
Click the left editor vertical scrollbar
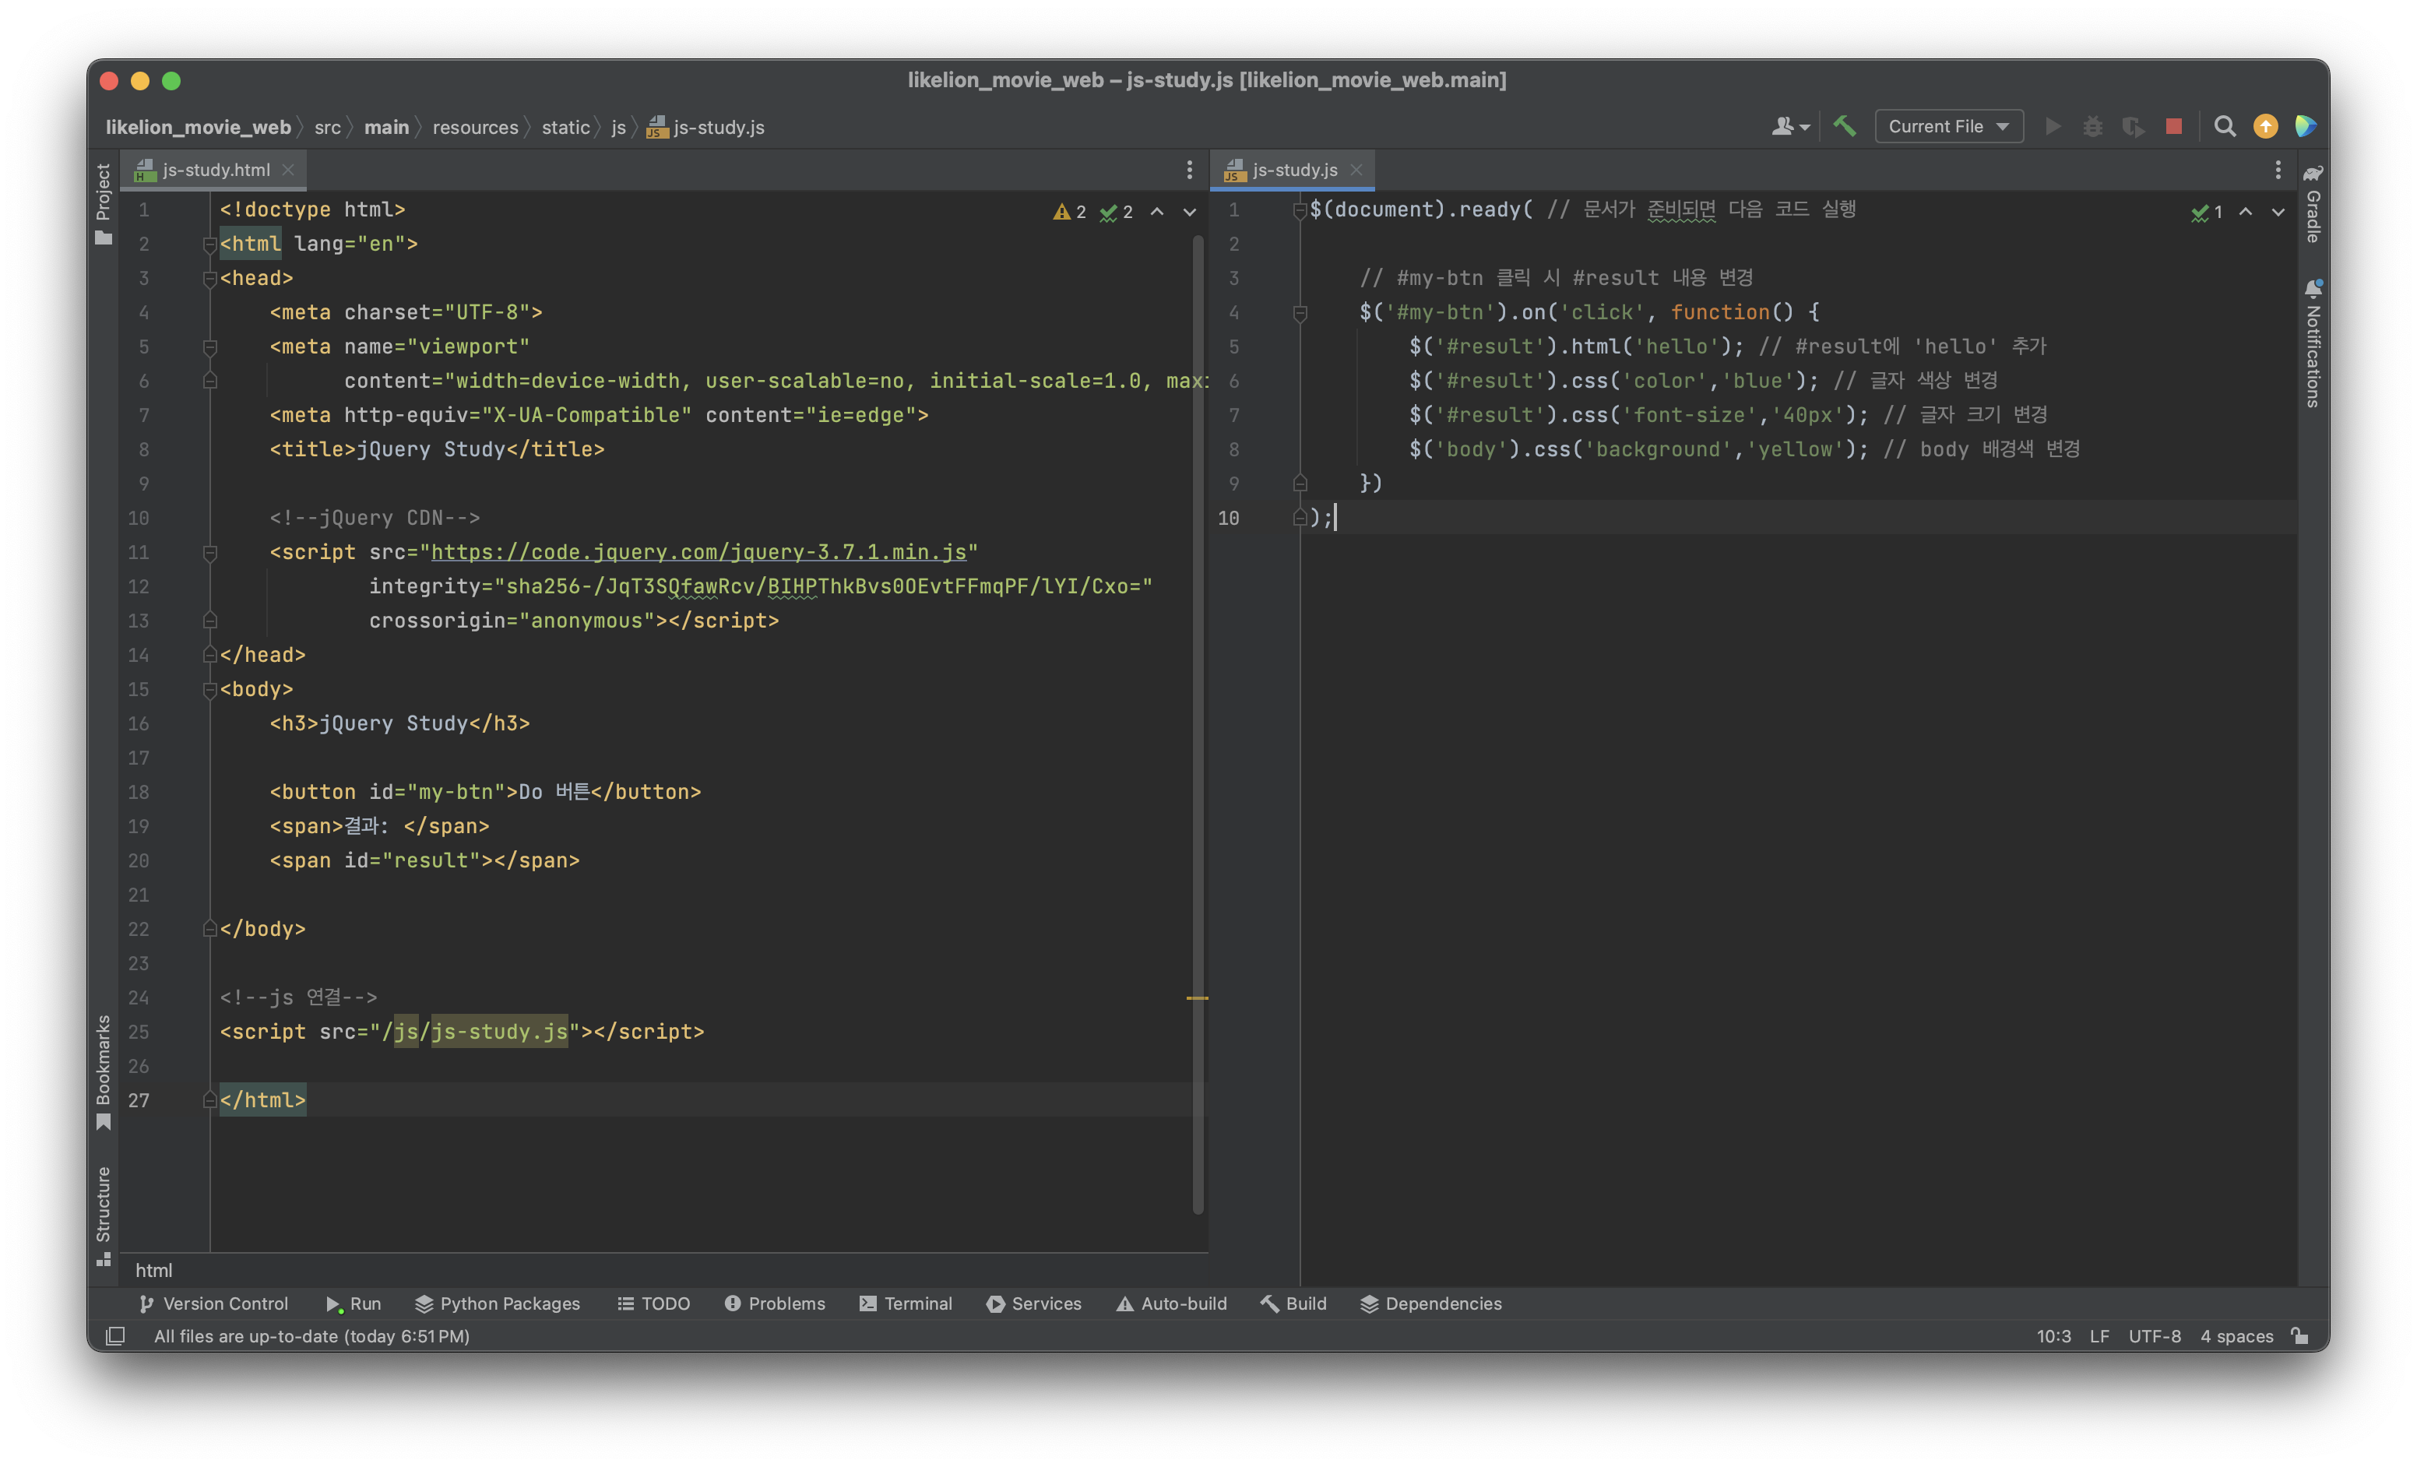click(1198, 726)
